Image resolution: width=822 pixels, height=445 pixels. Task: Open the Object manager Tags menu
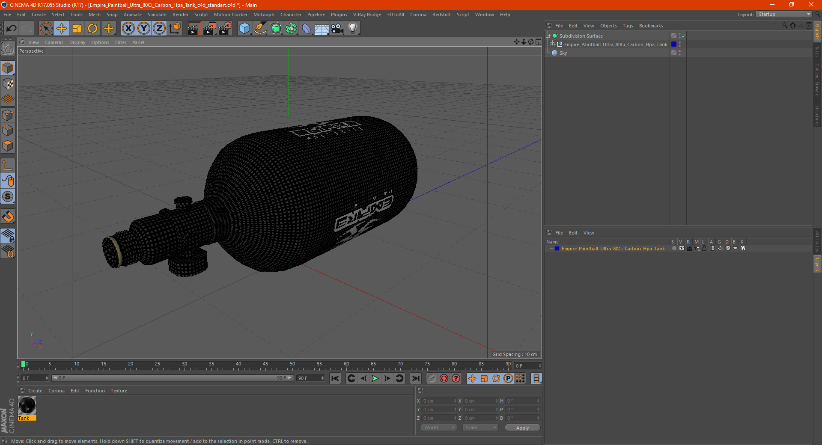628,26
